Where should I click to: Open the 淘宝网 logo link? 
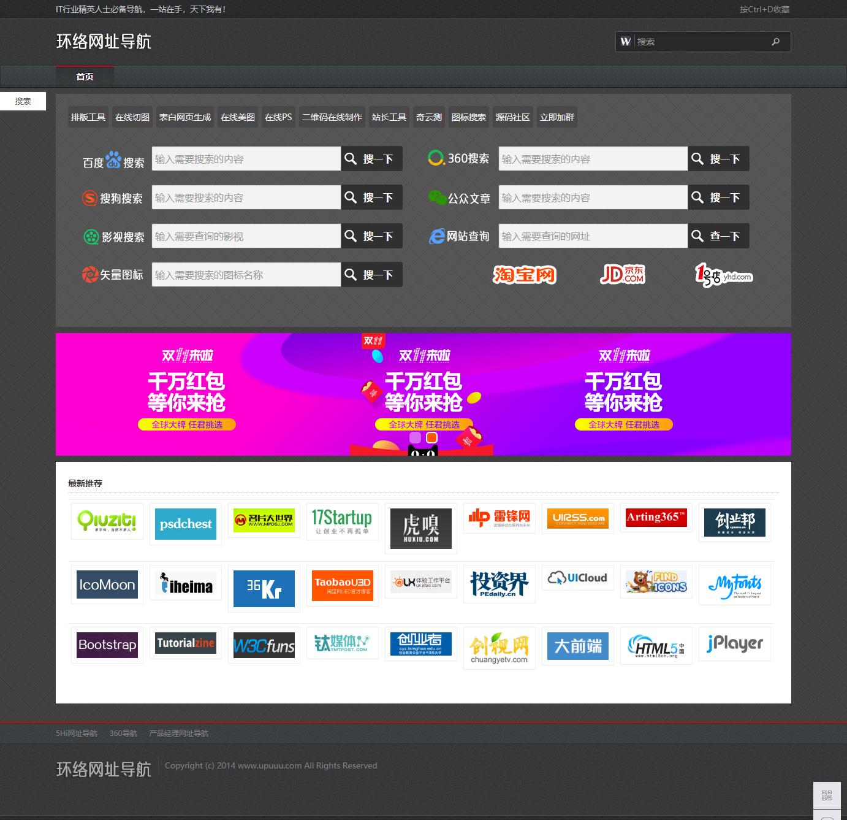[525, 275]
